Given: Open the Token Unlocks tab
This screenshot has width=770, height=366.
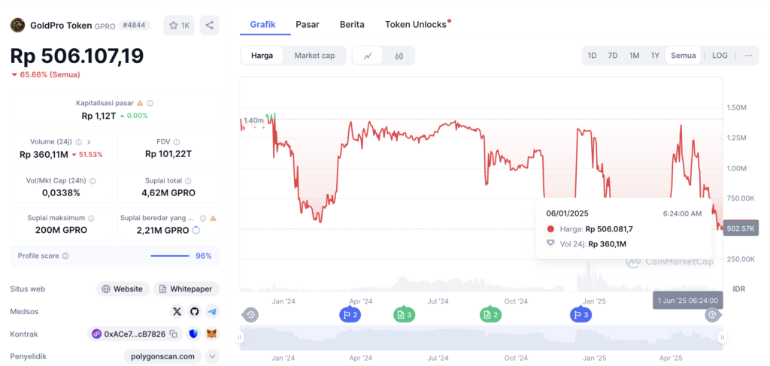Looking at the screenshot, I should coord(416,25).
